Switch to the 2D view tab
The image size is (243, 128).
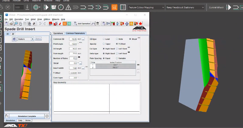point(13,34)
